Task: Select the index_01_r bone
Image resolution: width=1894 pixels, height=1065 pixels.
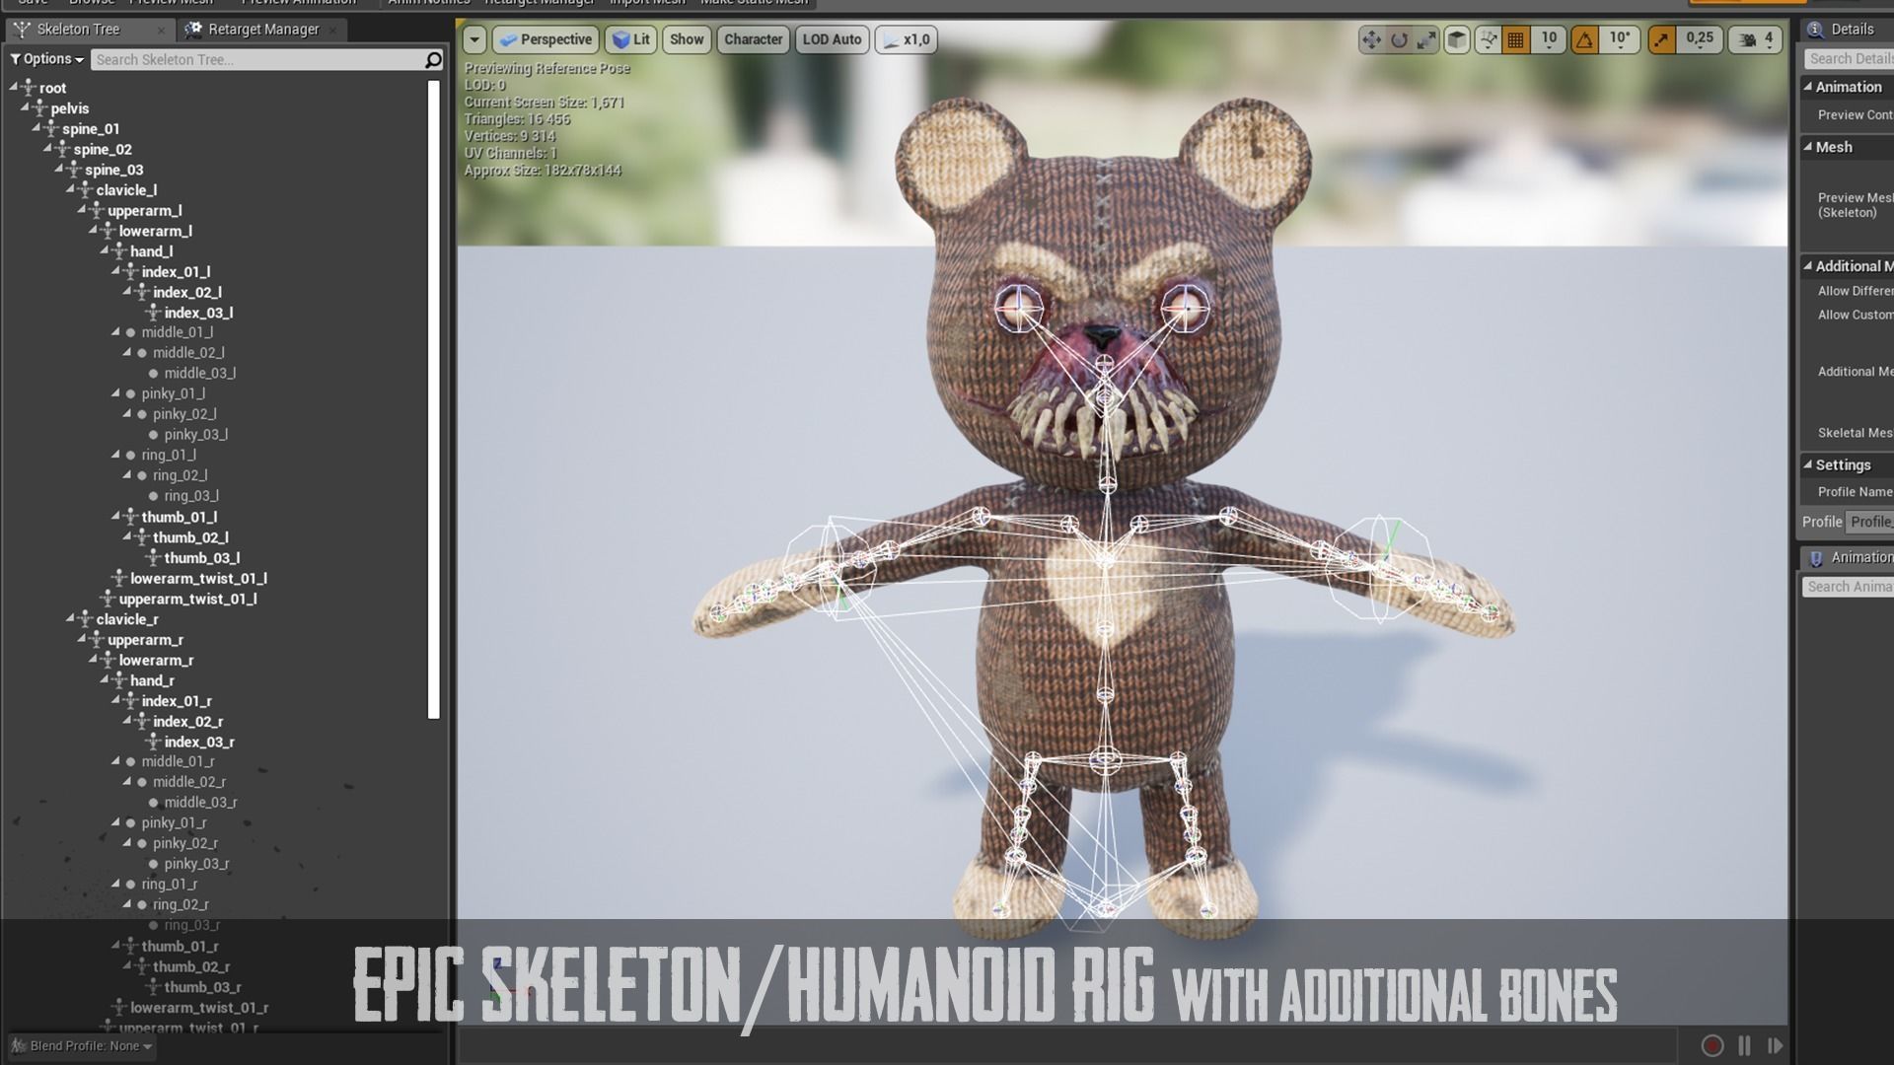Action: pyautogui.click(x=177, y=701)
